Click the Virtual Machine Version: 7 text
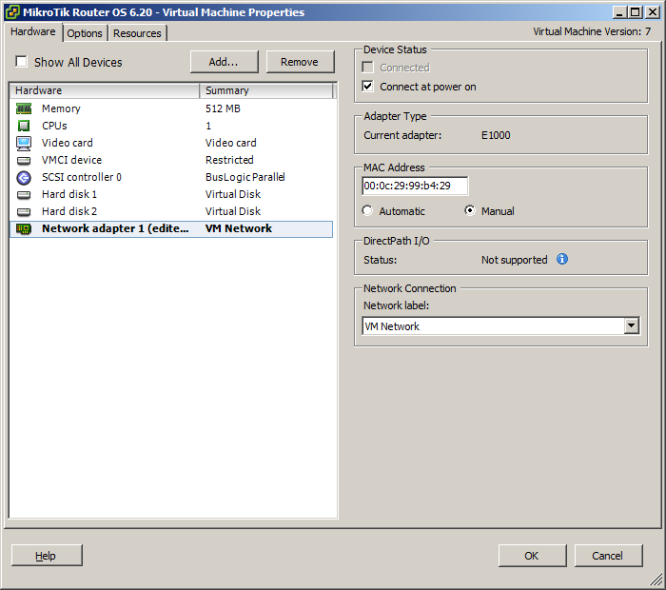This screenshot has width=666, height=590. (x=592, y=31)
